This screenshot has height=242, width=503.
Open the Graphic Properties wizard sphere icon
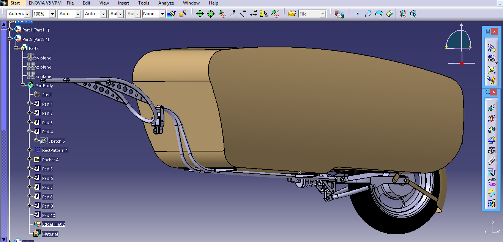click(x=183, y=14)
